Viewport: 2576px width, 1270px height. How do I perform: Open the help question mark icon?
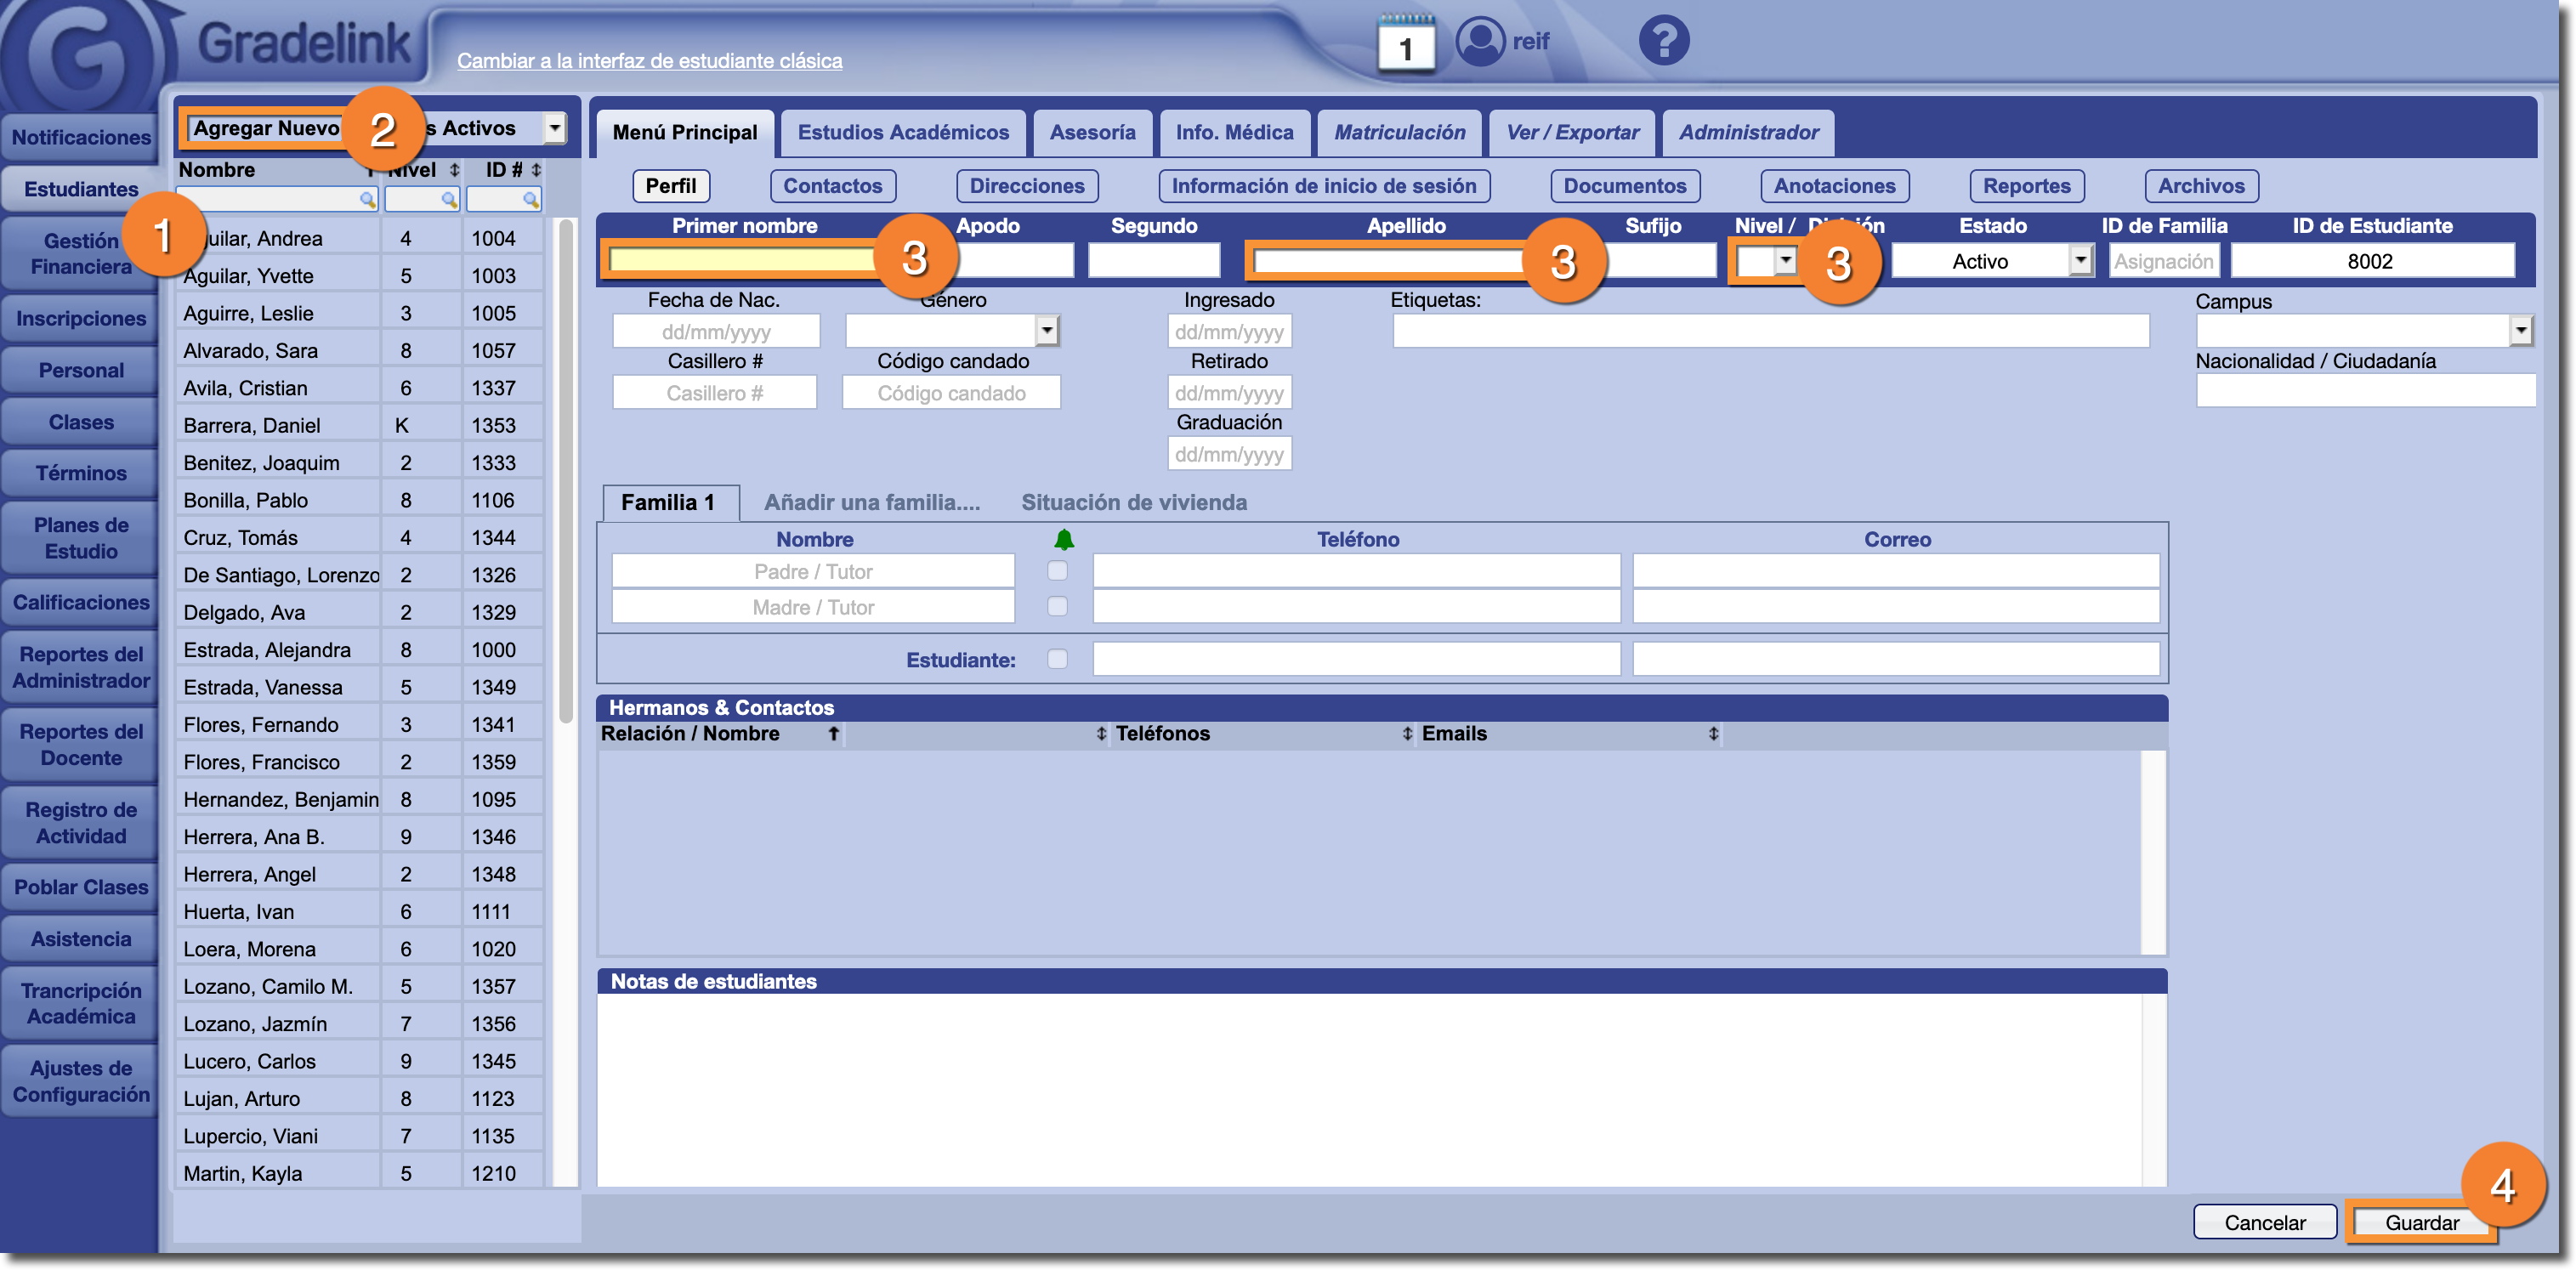coord(1663,42)
